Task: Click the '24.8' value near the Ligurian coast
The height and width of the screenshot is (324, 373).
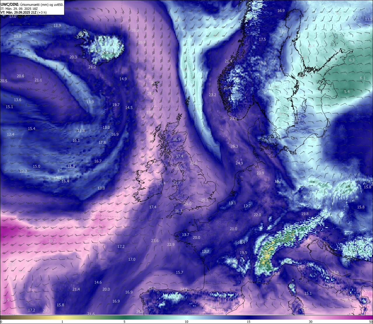Action: [x=276, y=273]
